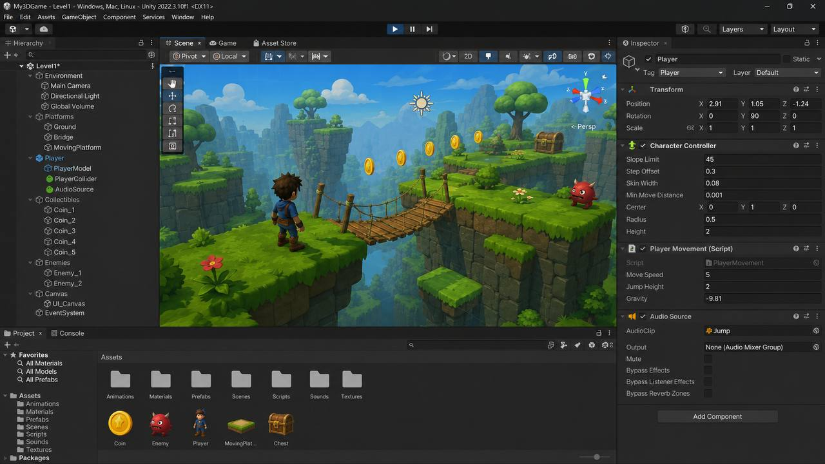The width and height of the screenshot is (825, 464).
Task: Enable Bypass Effects checkbox
Action: [x=708, y=371]
